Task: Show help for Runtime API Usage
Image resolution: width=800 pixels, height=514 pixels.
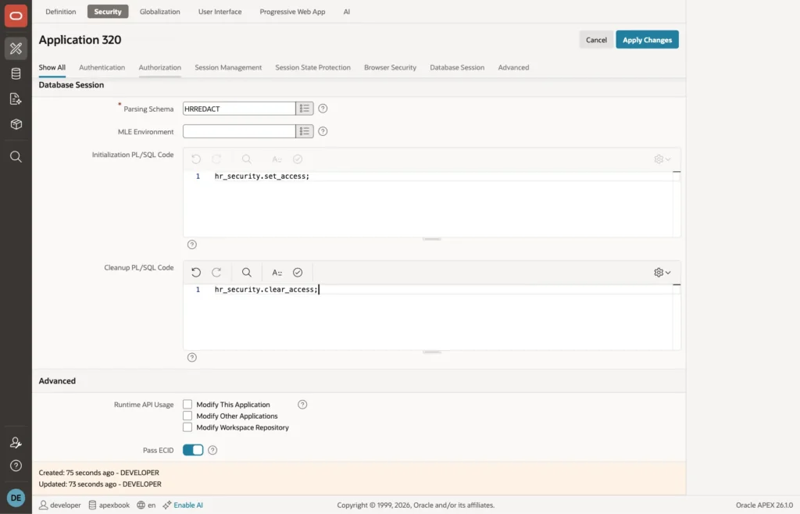Action: pyautogui.click(x=302, y=405)
